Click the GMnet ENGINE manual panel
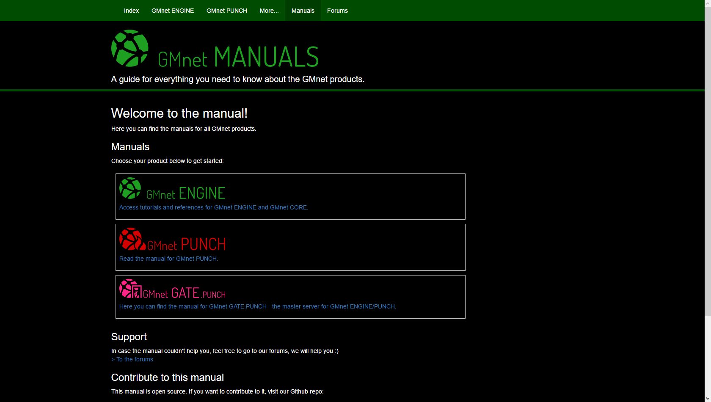This screenshot has width=711, height=402. click(x=290, y=196)
